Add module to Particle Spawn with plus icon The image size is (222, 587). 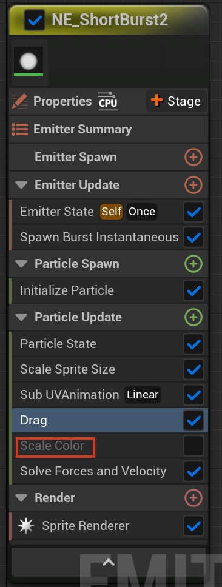pos(193,264)
